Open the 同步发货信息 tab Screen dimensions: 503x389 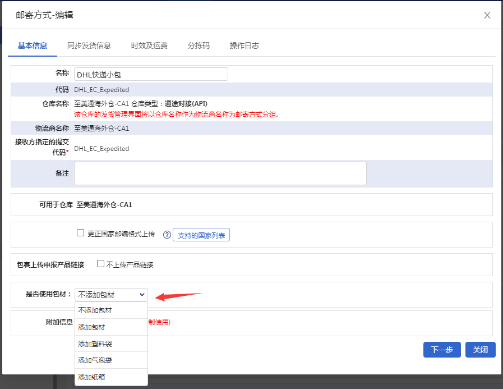coord(89,45)
